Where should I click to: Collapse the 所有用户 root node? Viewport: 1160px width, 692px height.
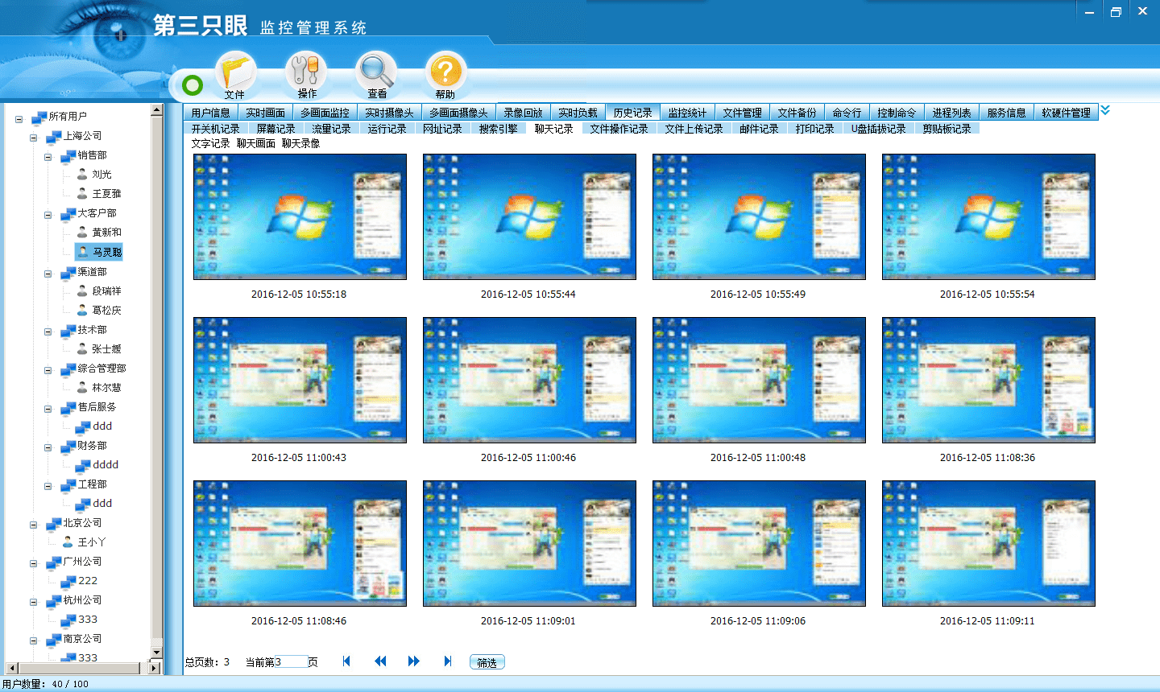coord(19,118)
